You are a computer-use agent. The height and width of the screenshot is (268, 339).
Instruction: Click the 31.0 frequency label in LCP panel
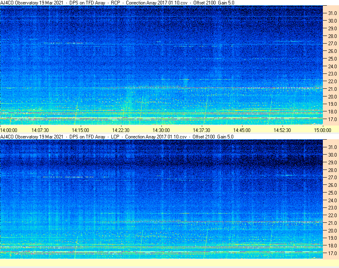pos(332,147)
